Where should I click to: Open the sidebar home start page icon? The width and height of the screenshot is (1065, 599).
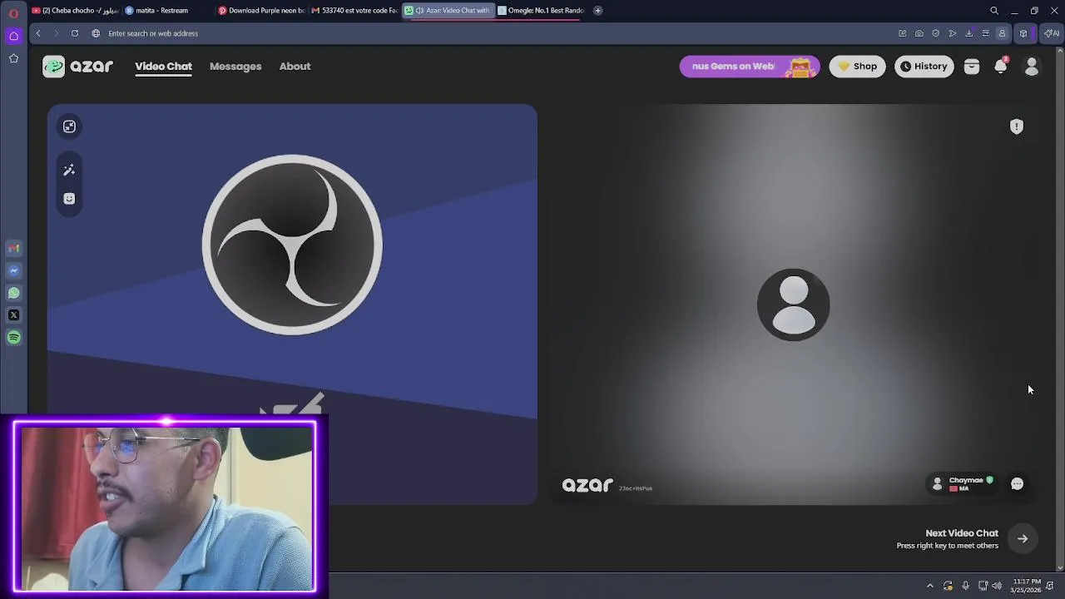point(13,36)
